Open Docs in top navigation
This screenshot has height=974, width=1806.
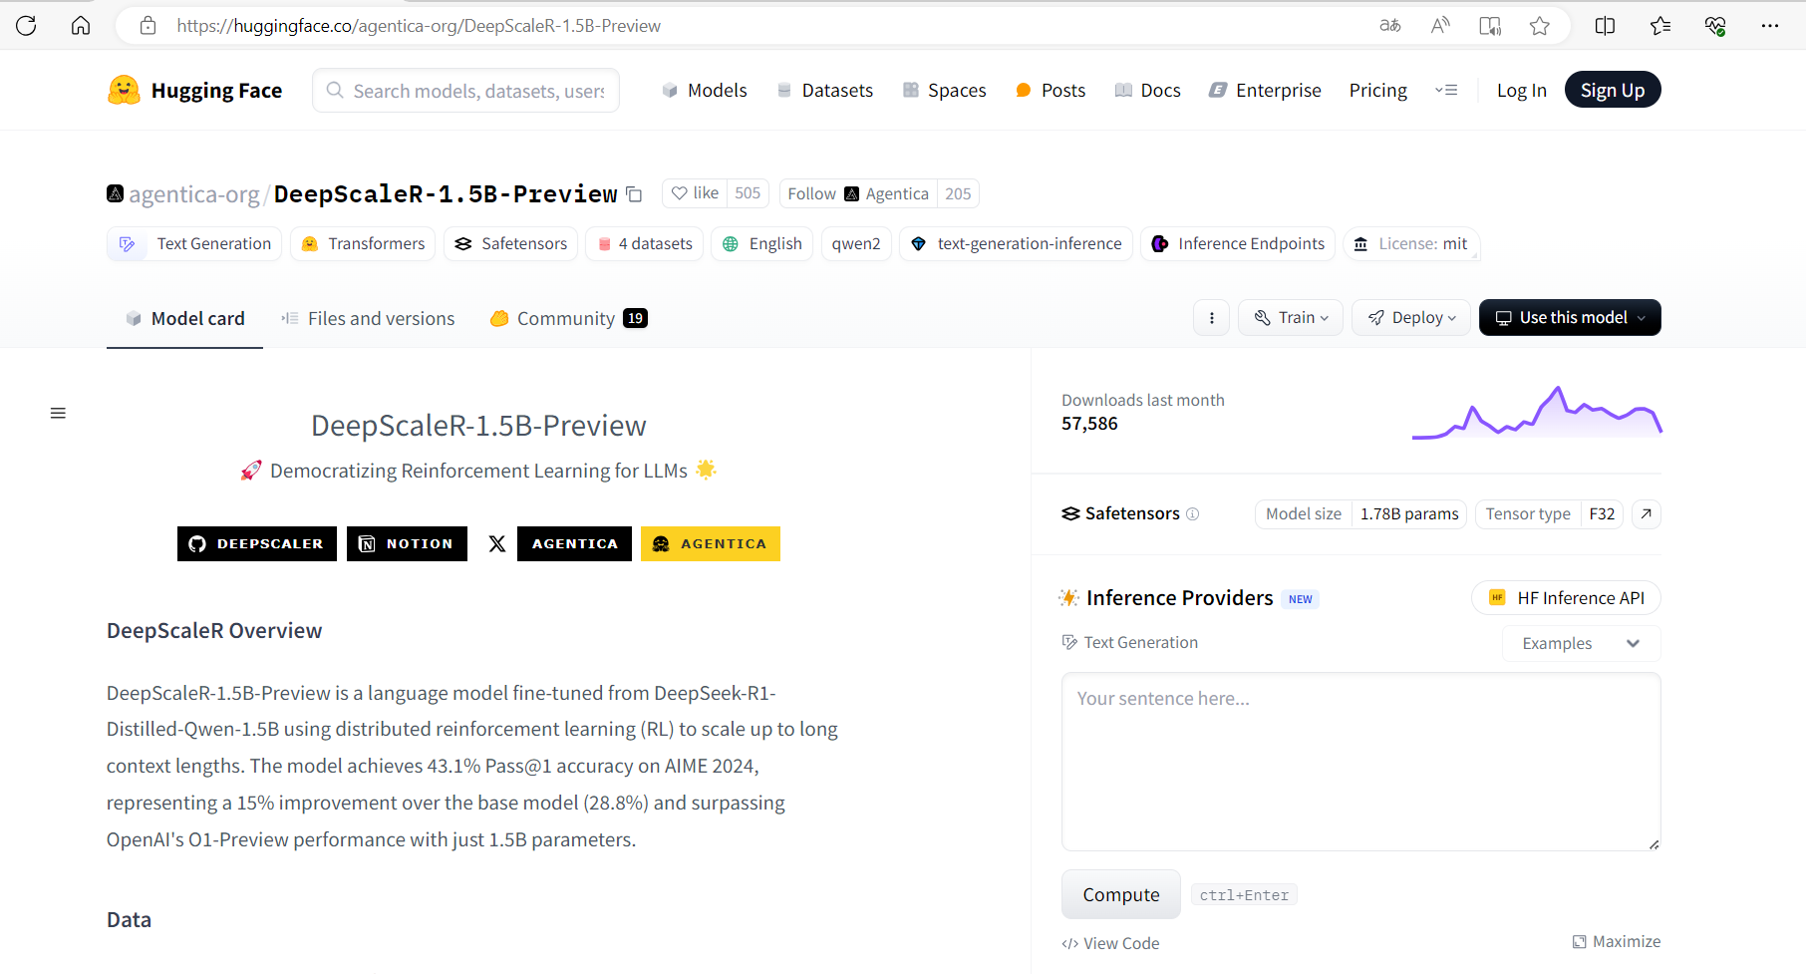[1147, 91]
